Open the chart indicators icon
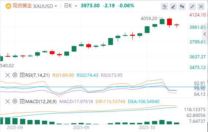The image size is (208, 132). [x=164, y=7]
